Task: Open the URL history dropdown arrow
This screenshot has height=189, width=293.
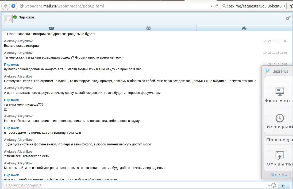Action: pos(212,6)
